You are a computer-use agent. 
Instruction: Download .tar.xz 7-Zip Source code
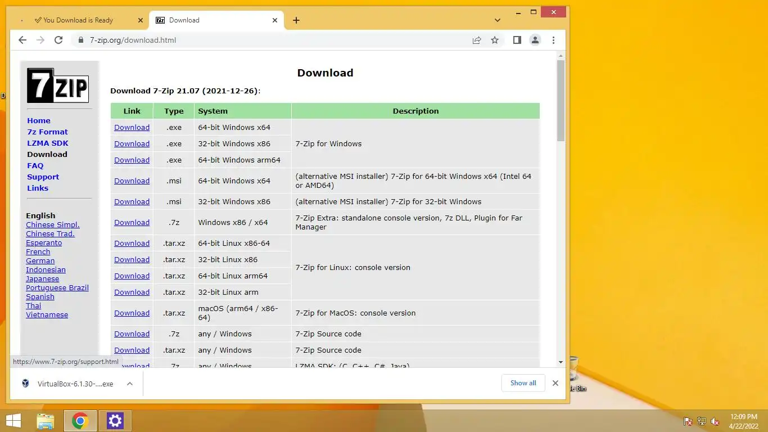132,350
